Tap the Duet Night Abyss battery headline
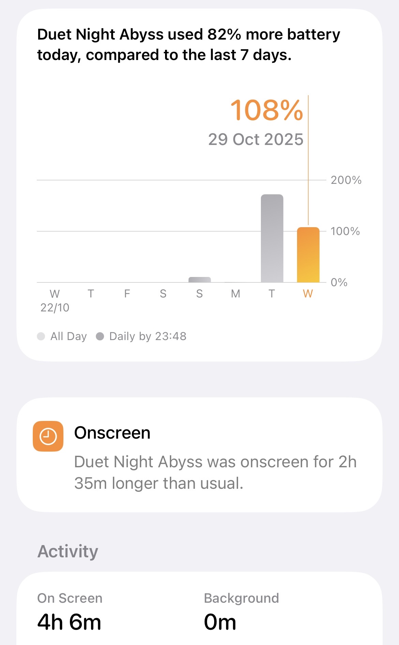 189,45
